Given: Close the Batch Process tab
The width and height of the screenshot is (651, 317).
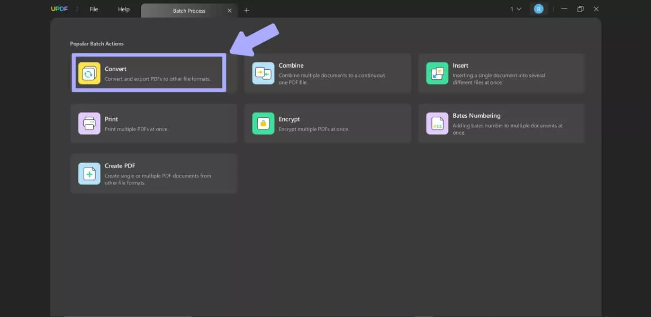Looking at the screenshot, I should click(229, 11).
